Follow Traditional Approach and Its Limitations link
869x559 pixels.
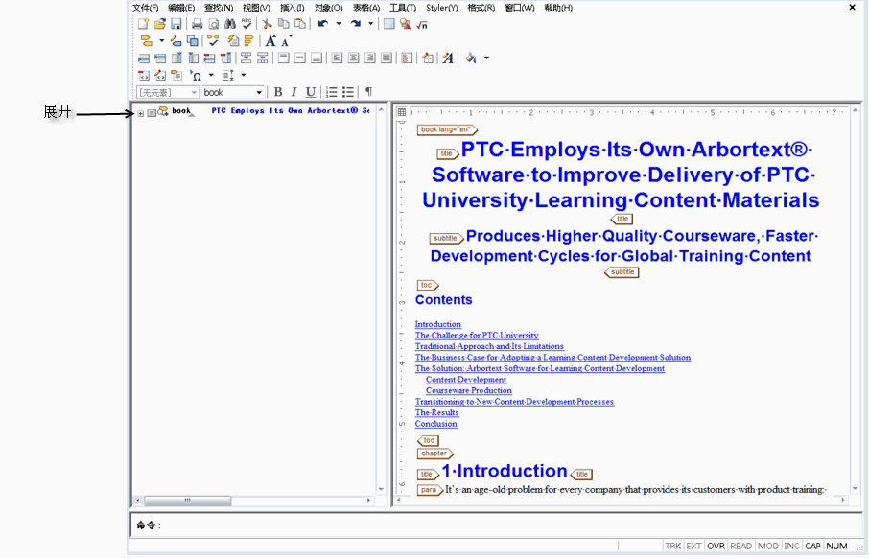pyautogui.click(x=489, y=346)
